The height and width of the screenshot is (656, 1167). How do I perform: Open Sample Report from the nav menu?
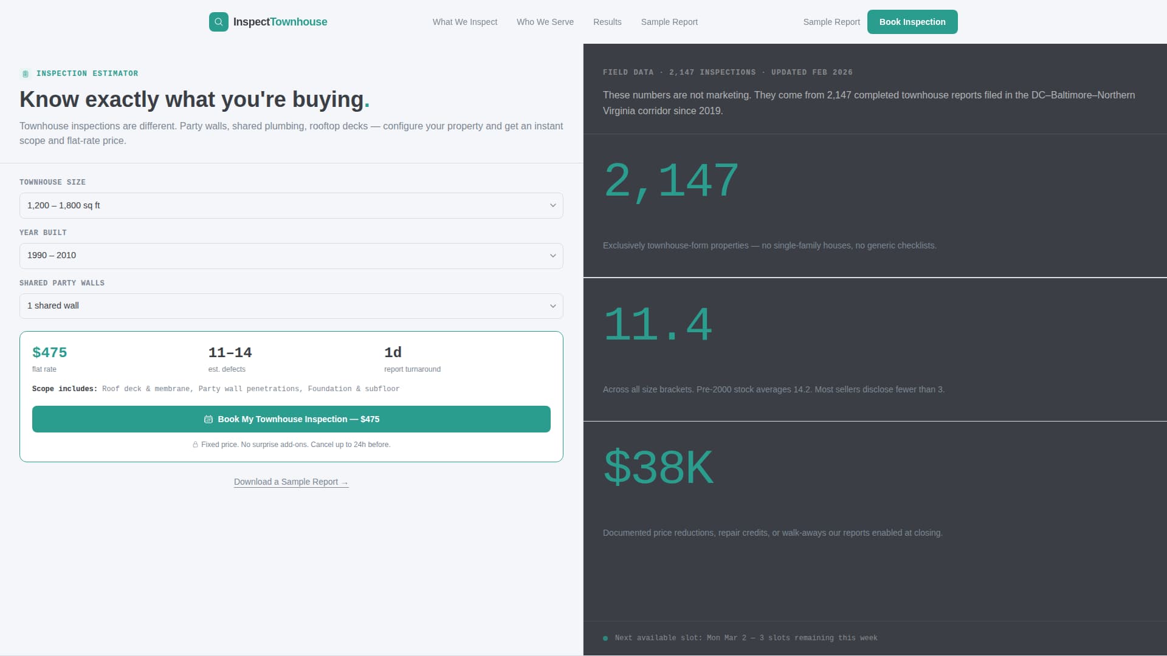tap(669, 22)
